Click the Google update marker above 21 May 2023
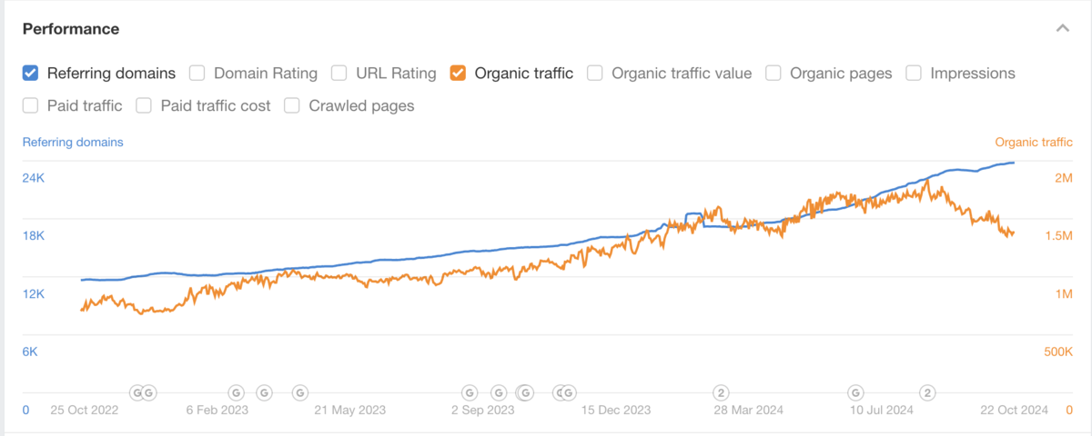The image size is (1092, 436). (299, 392)
